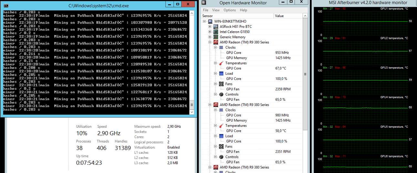Collapse the Fans group showing 2359 RPM

(215, 84)
